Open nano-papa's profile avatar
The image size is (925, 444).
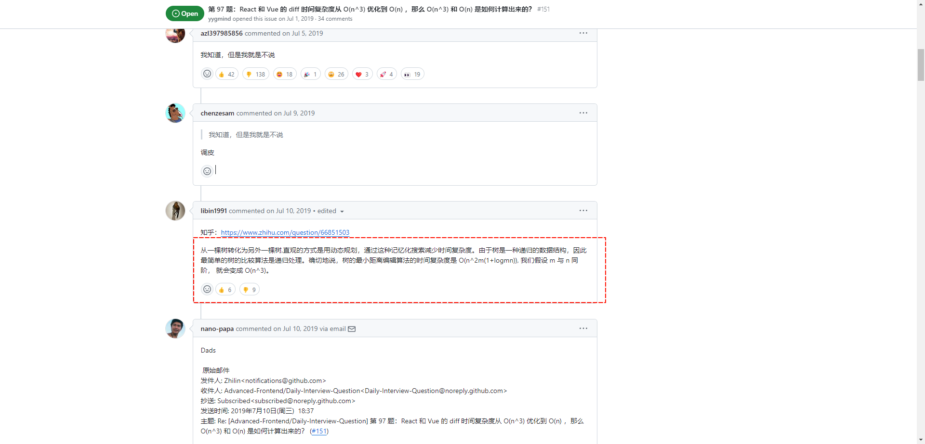(x=175, y=329)
